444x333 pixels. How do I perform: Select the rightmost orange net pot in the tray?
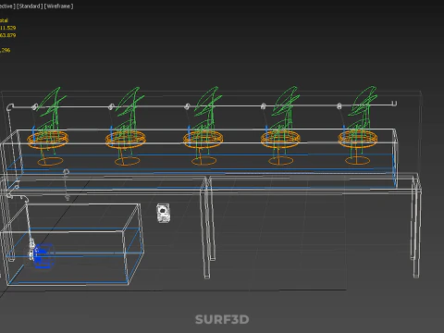[358, 147]
